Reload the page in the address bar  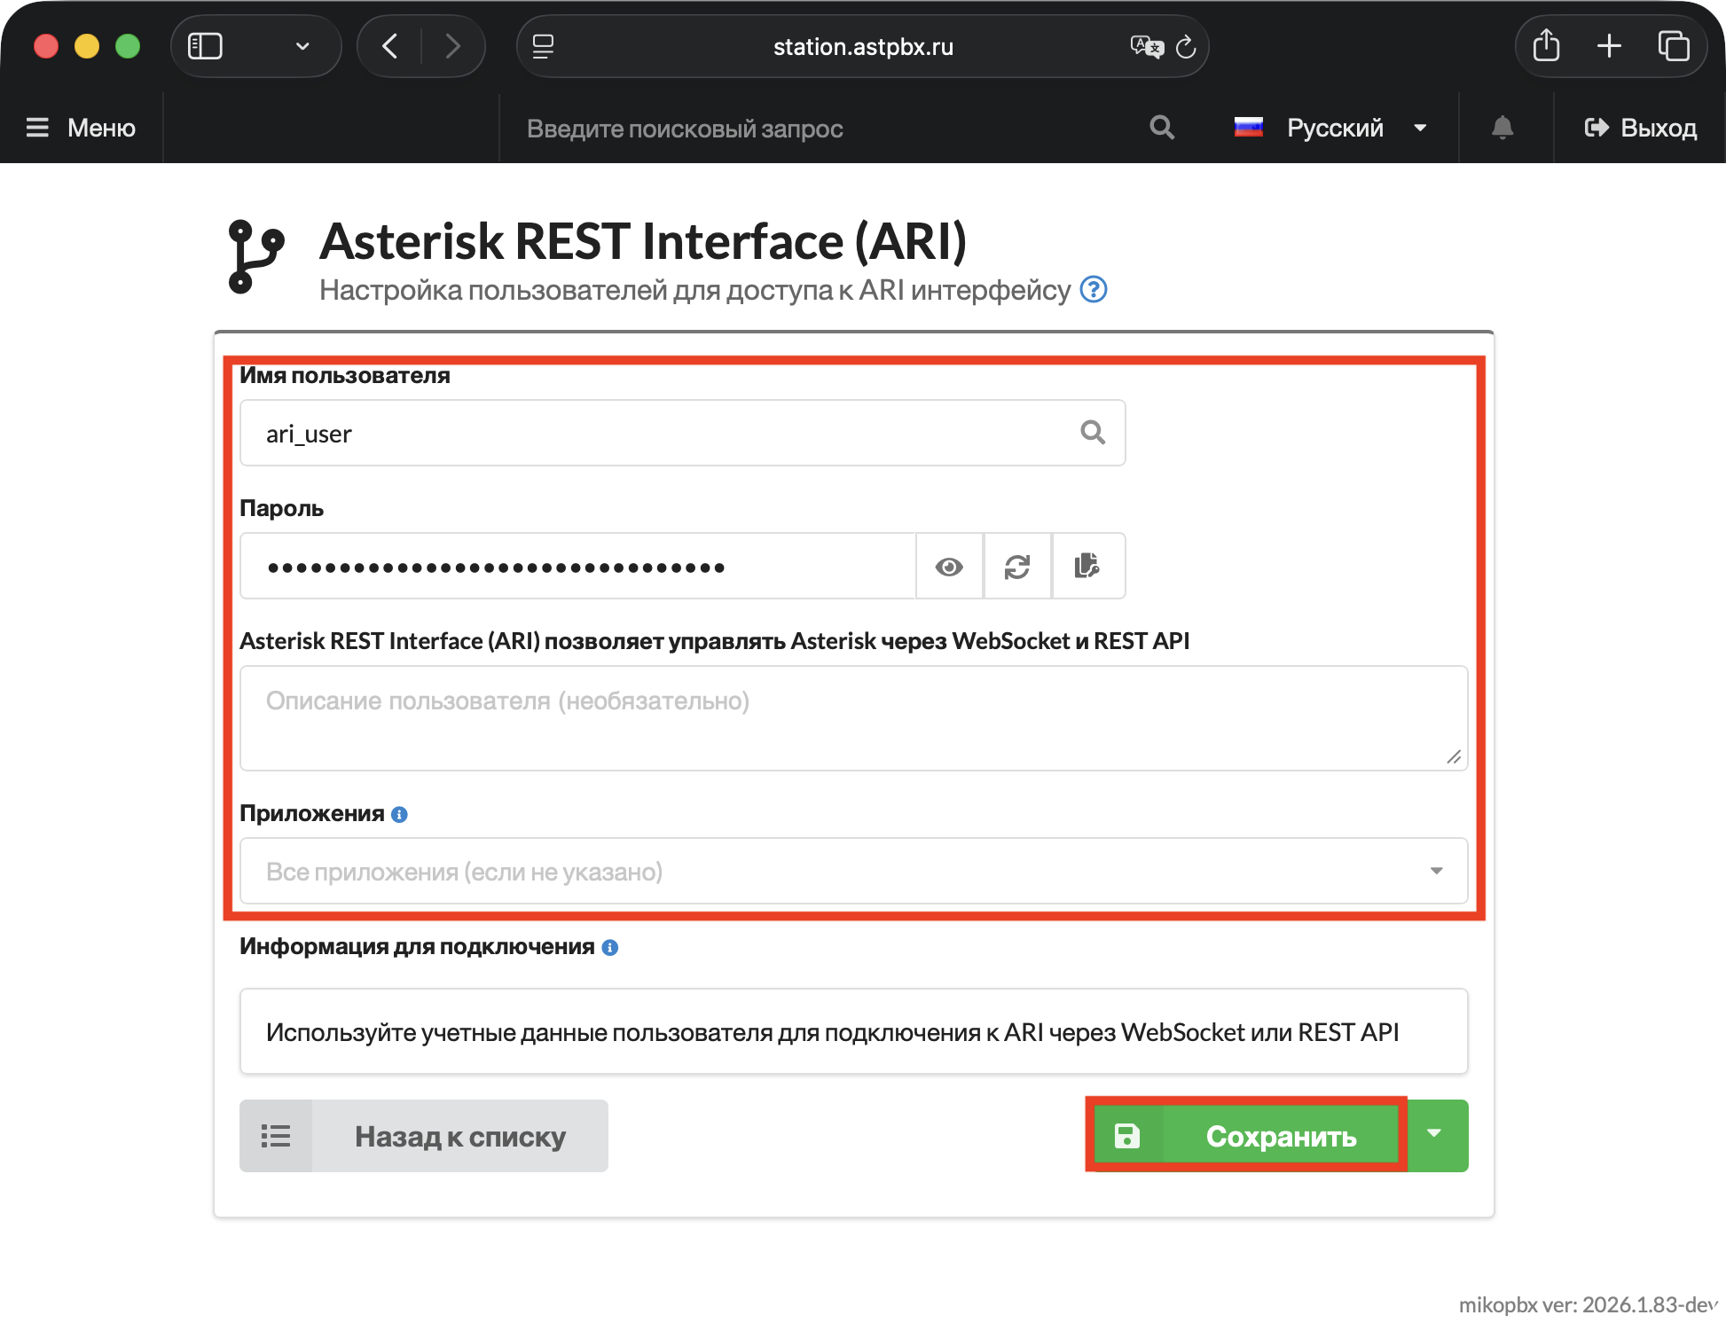pos(1186,47)
